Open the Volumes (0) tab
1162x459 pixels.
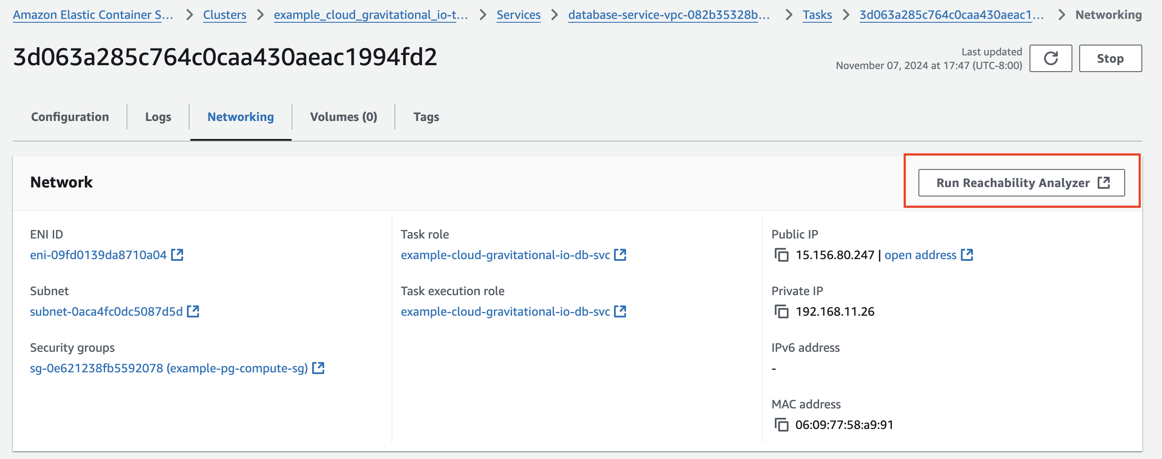click(x=343, y=116)
